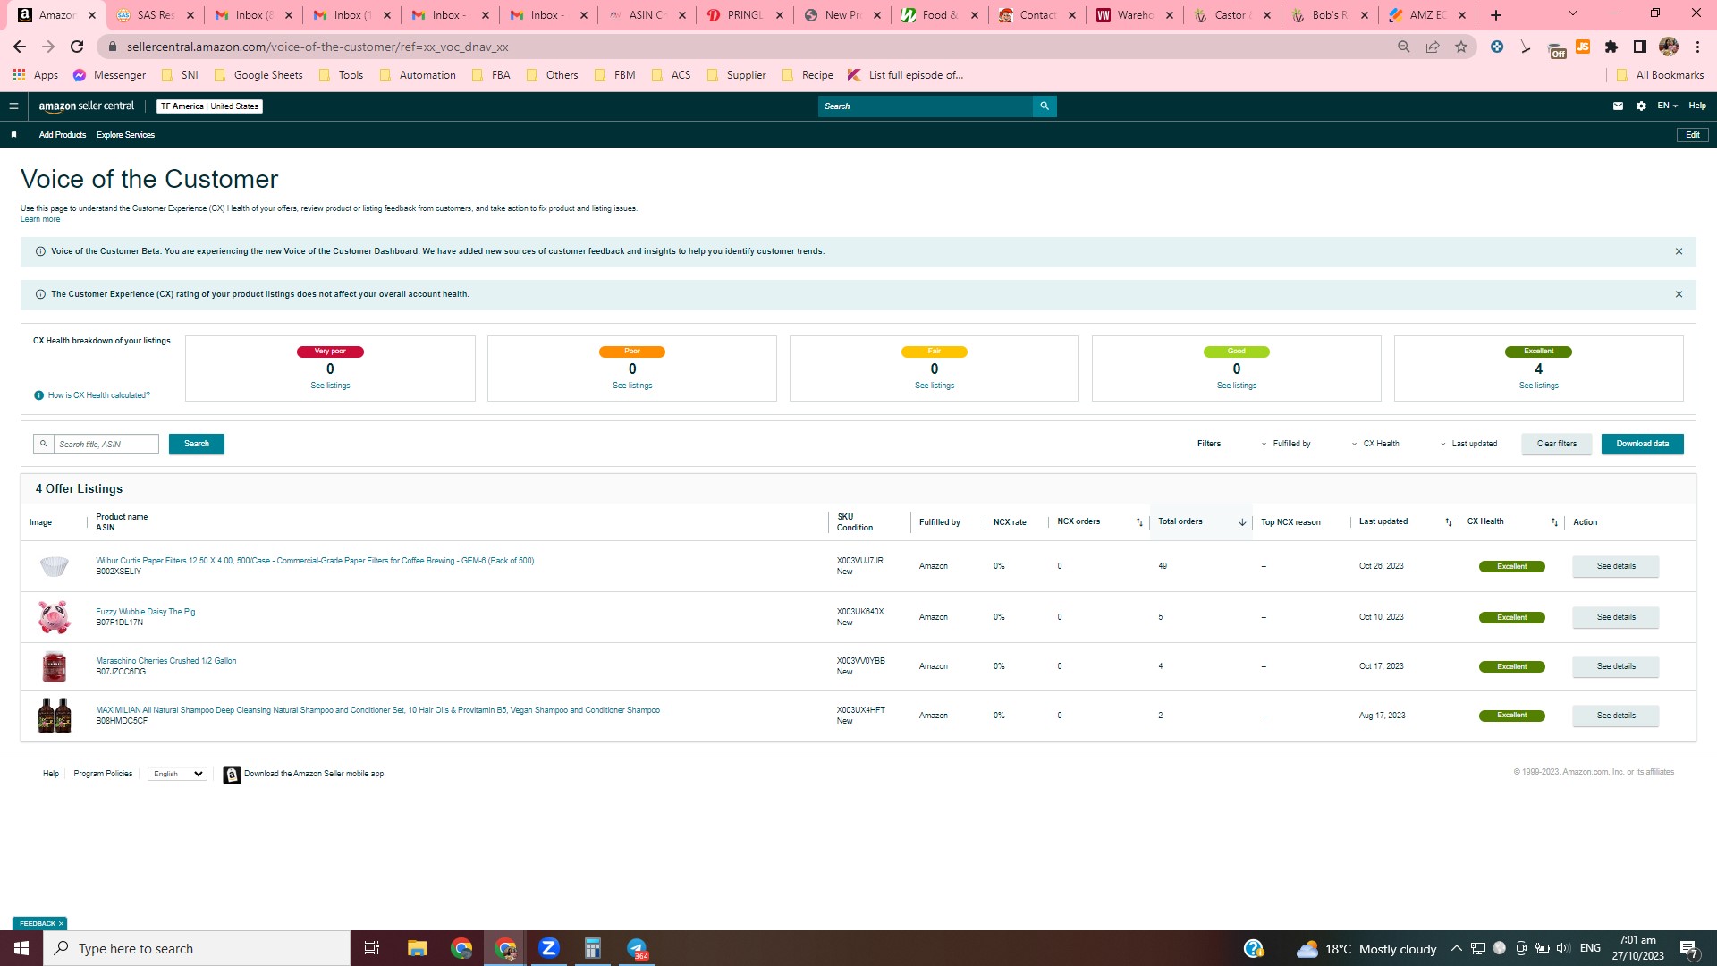
Task: Open the Apps bookmark shortcut
Action: pos(36,75)
